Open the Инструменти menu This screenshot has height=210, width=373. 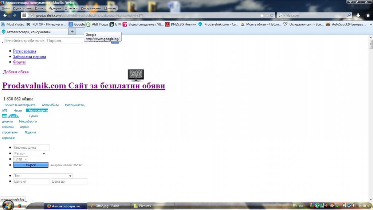pos(91,8)
